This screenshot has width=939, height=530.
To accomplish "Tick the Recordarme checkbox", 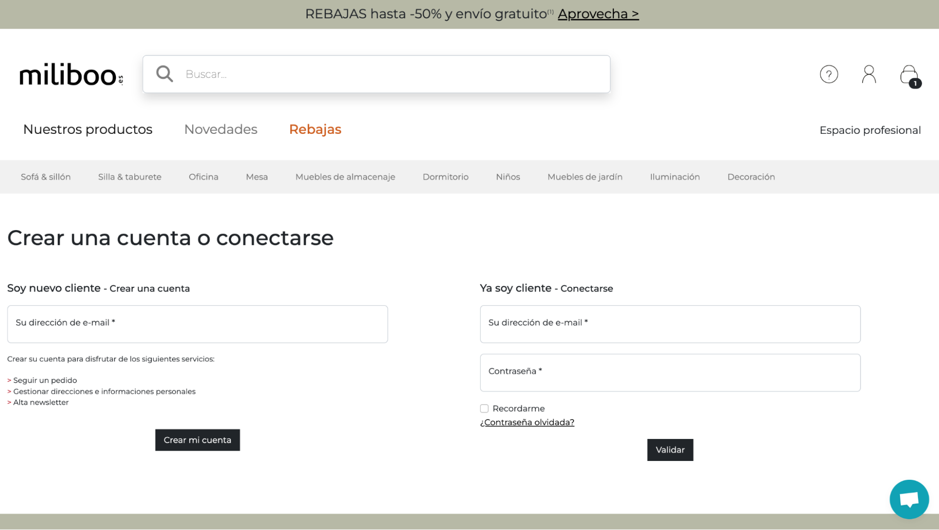I will point(484,408).
